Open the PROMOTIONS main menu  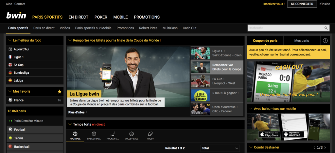(x=147, y=17)
